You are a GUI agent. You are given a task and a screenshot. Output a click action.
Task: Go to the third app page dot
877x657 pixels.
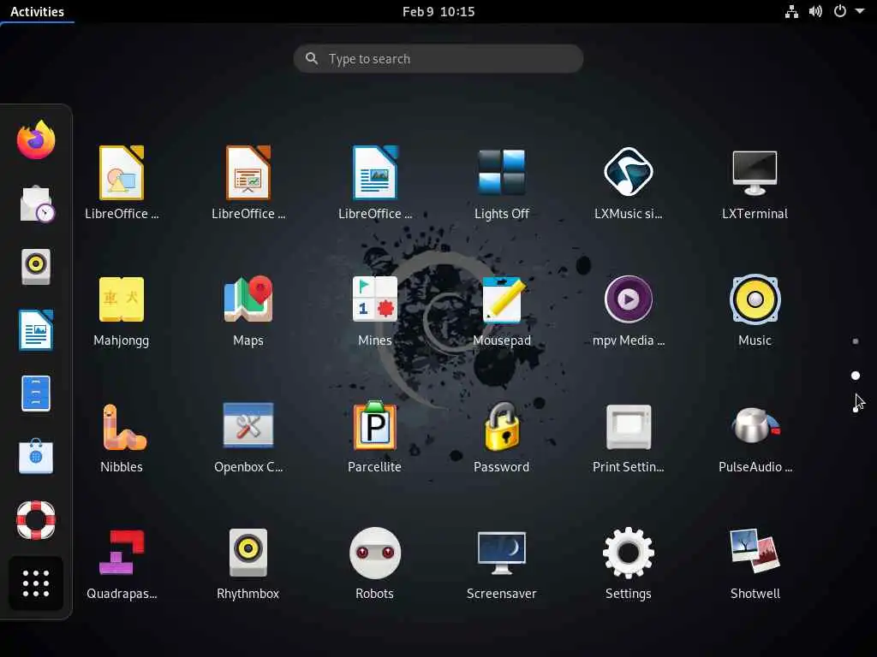856,410
